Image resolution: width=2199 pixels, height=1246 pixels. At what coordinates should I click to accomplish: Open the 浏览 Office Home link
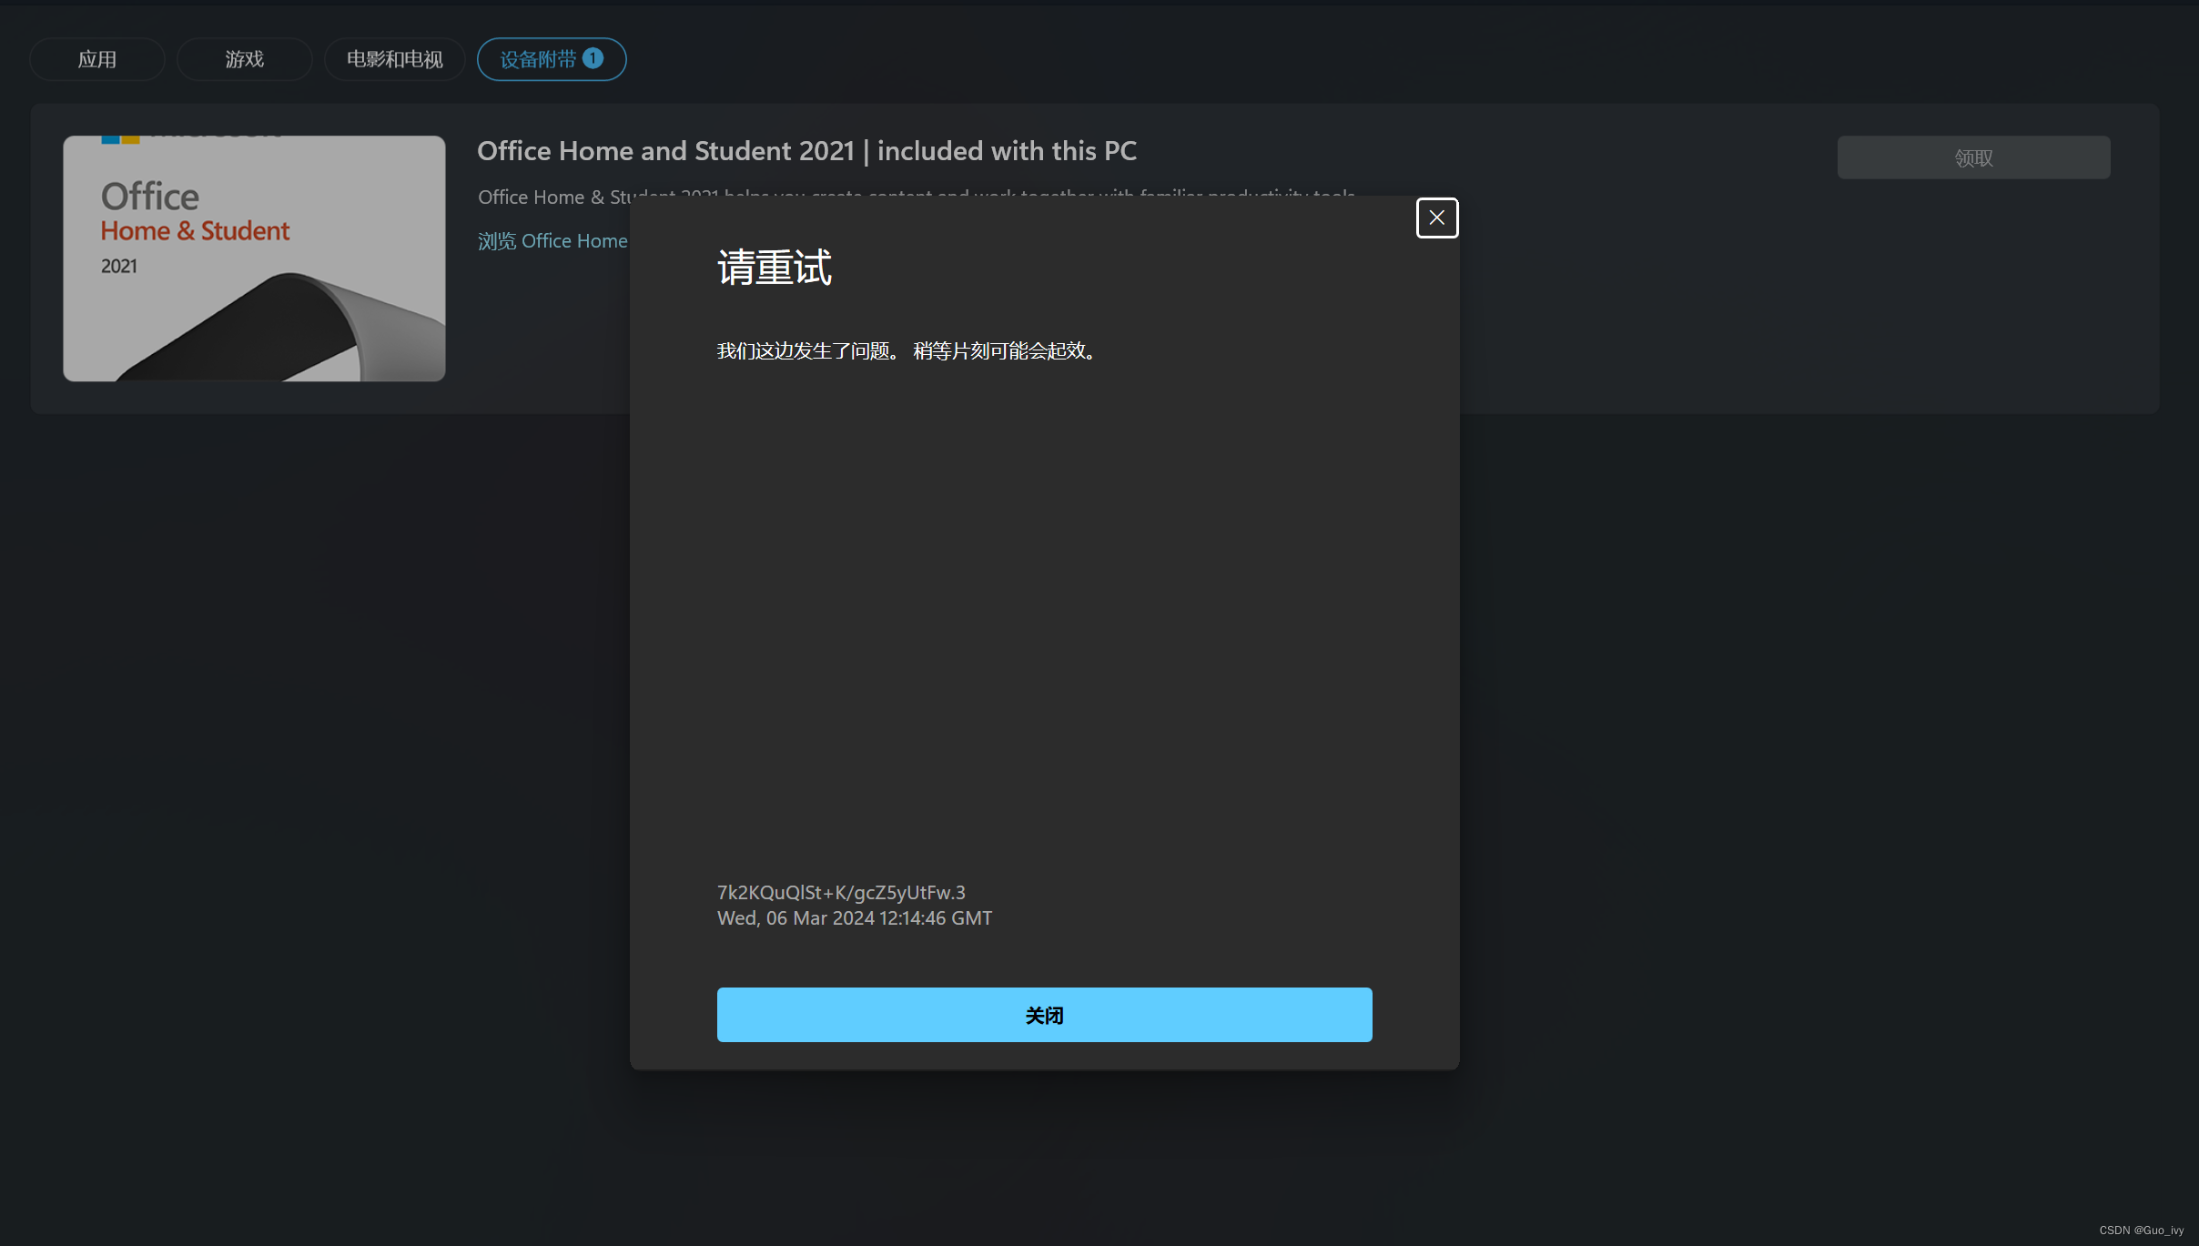point(552,241)
